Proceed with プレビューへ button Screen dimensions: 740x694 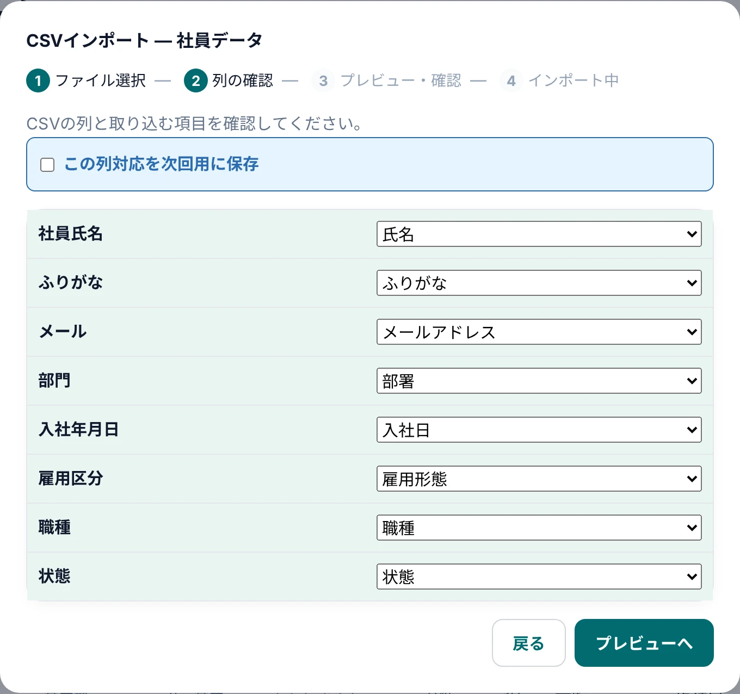click(x=644, y=643)
